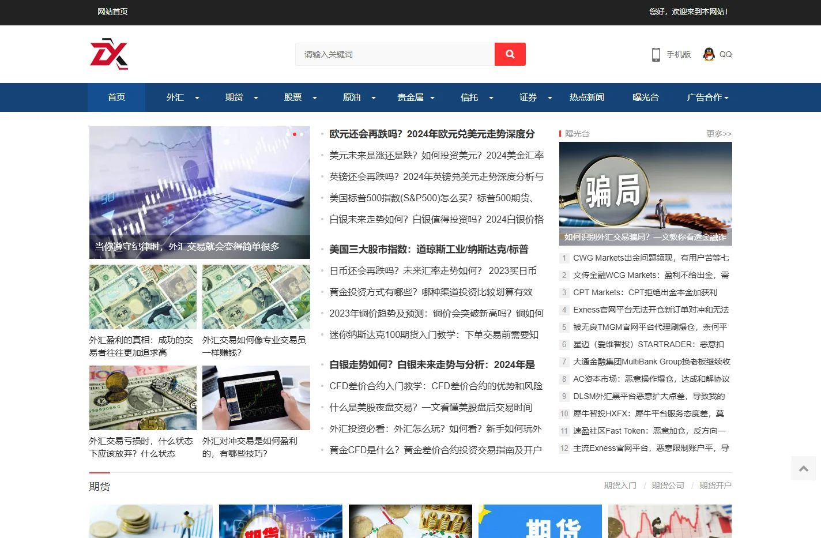
Task: Open thumbnail for 外汇交易如何像专业交易员 article
Action: tap(256, 297)
